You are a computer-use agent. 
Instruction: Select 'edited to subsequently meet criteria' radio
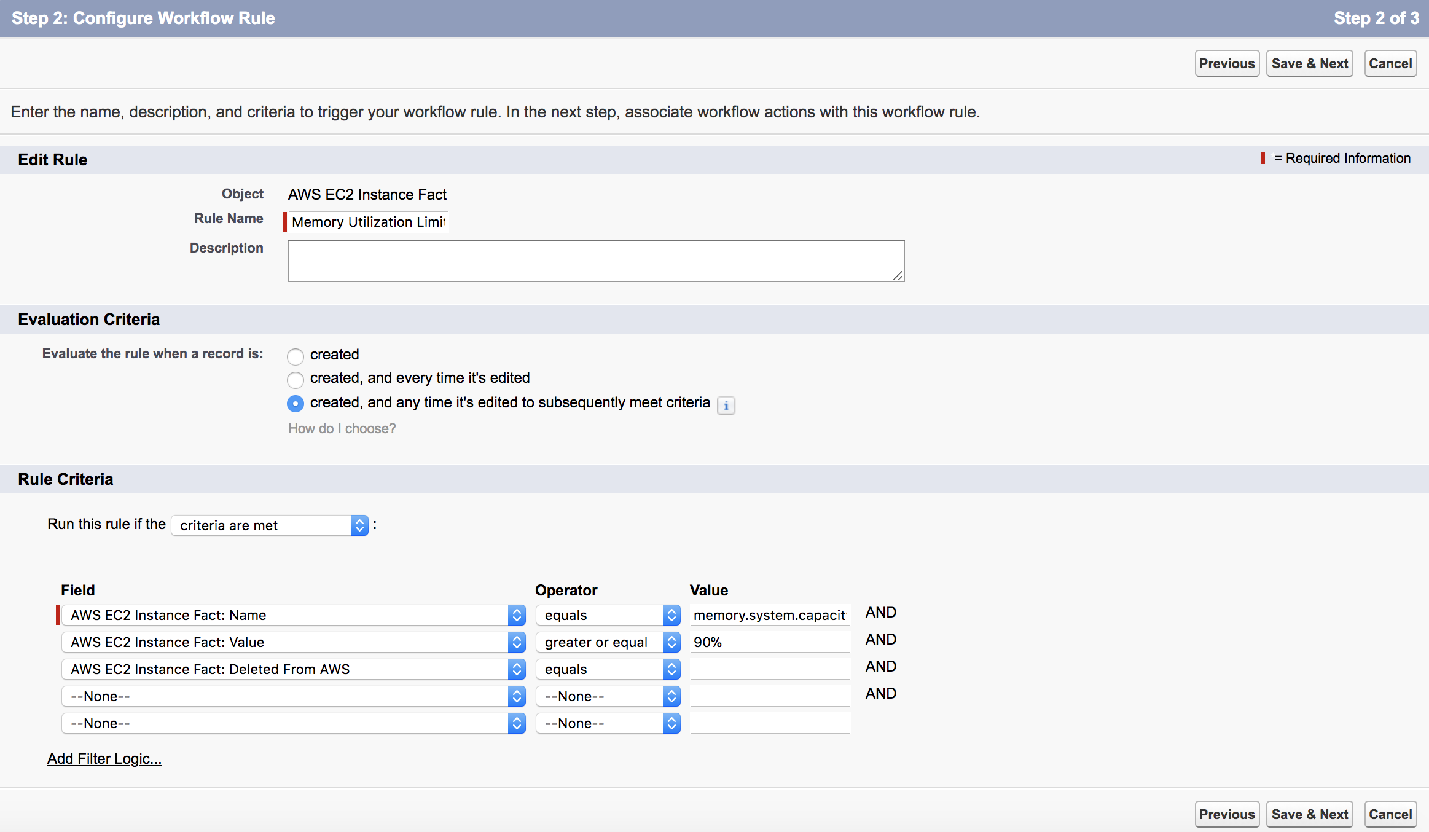296,404
